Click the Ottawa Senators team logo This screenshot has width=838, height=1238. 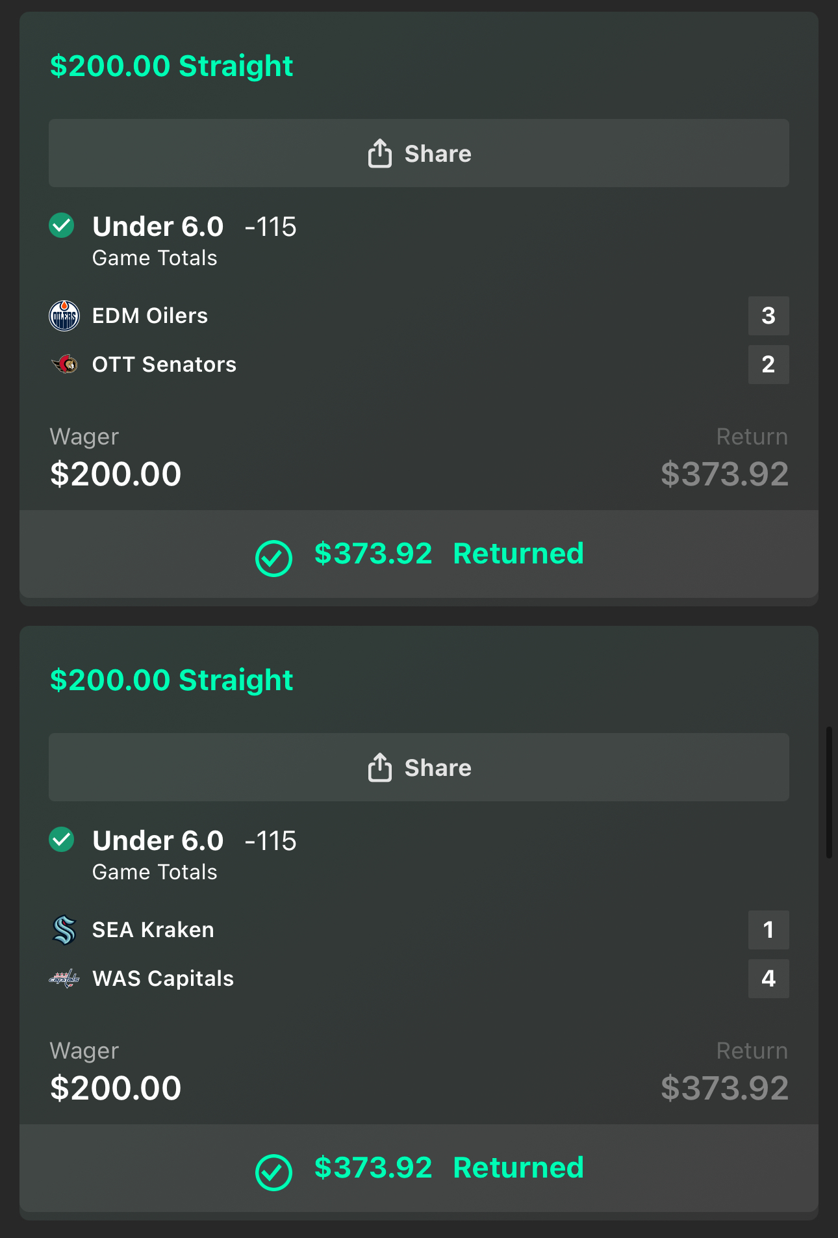pyautogui.click(x=64, y=365)
